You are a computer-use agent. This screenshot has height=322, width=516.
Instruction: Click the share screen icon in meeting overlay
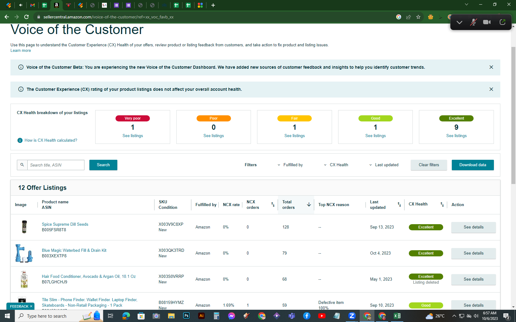click(502, 22)
